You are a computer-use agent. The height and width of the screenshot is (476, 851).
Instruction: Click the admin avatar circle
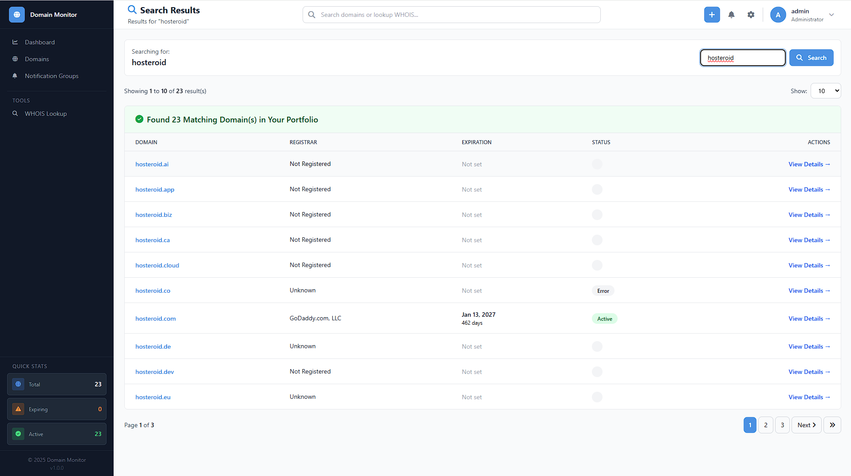(x=778, y=15)
